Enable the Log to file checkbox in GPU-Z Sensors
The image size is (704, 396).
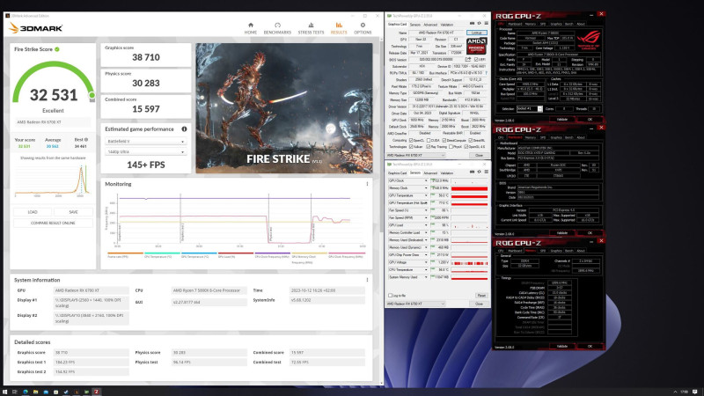(x=390, y=296)
